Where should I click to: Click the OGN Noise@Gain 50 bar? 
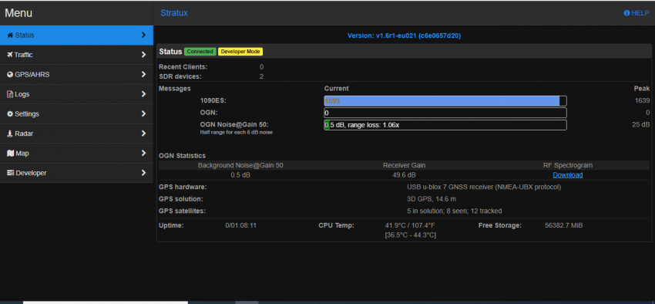445,125
